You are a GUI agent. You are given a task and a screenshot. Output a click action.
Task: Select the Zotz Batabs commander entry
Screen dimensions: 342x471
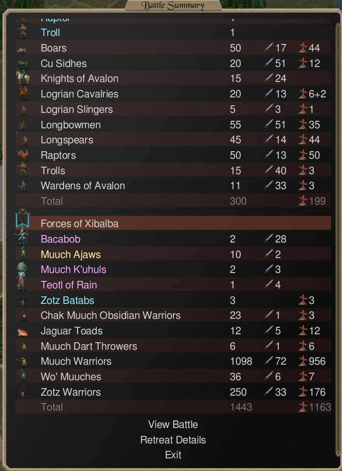[x=67, y=301]
